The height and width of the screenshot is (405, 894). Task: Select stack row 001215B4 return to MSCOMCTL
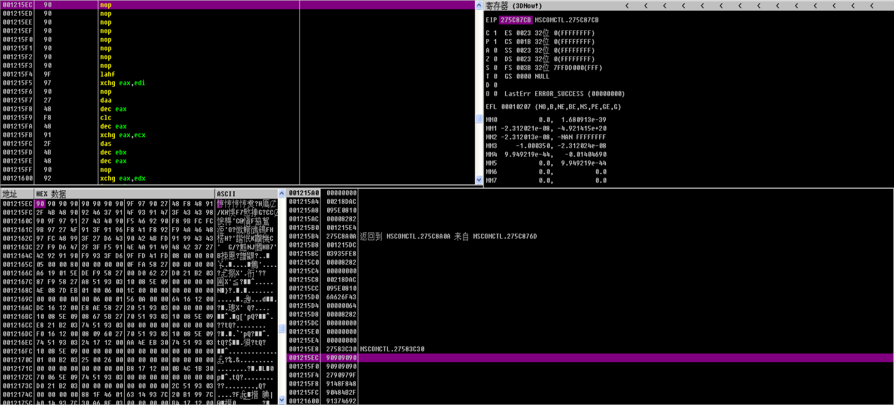[x=590, y=236]
